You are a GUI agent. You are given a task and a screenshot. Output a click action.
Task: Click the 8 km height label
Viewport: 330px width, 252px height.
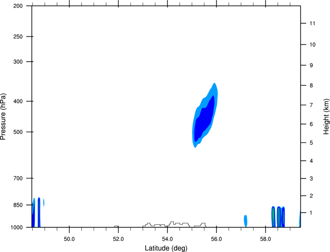[311, 86]
